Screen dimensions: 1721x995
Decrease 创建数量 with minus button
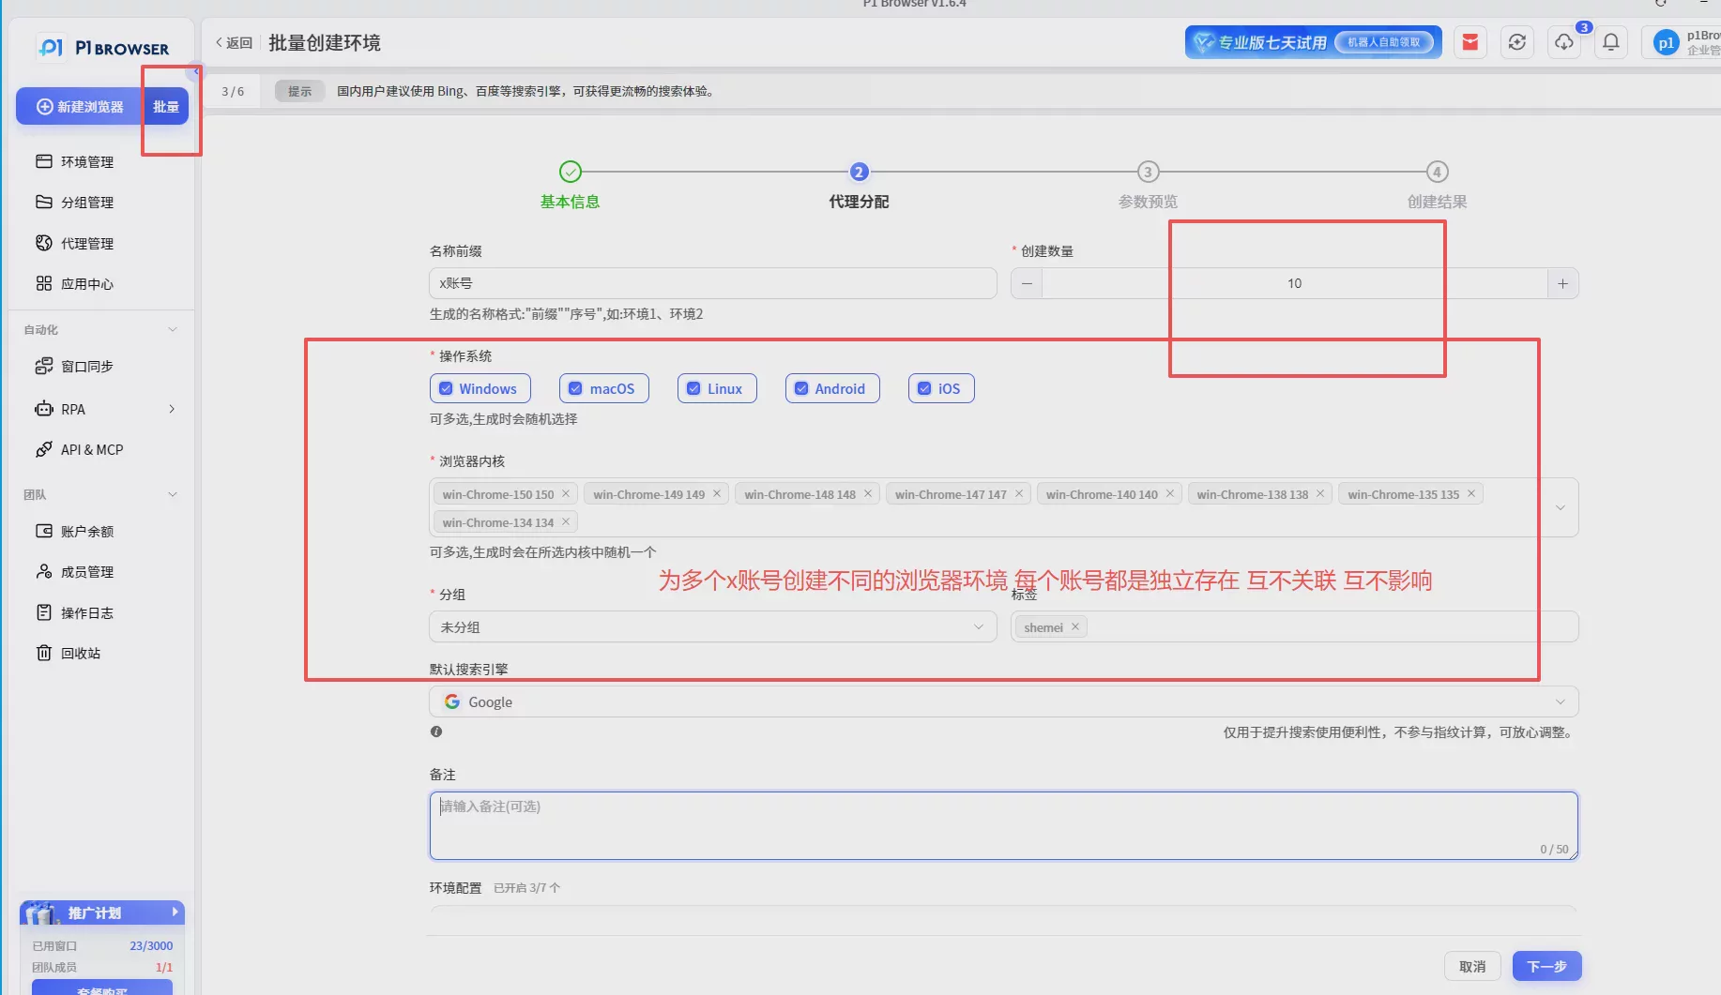coord(1027,283)
